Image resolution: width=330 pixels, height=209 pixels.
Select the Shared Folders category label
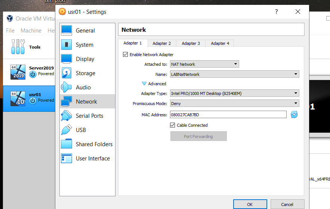94,144
